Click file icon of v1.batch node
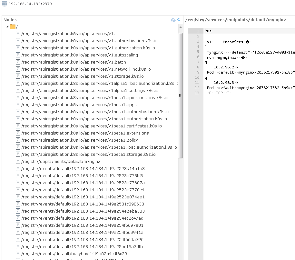The height and width of the screenshot is (260, 295). click(x=18, y=62)
